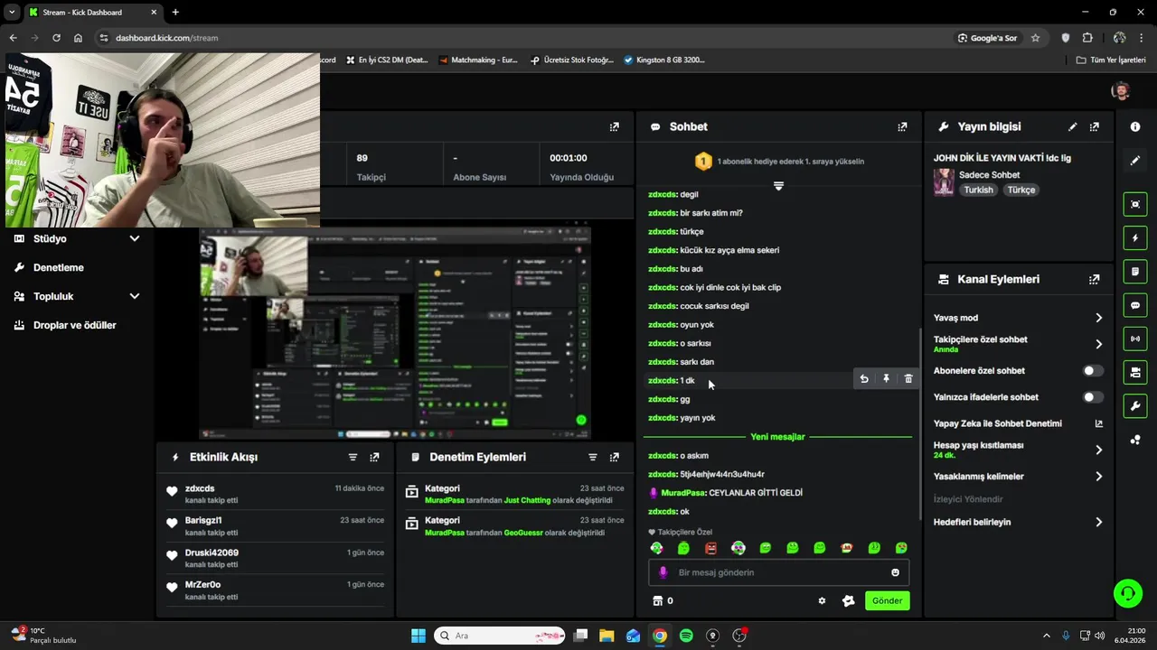Open the Chrome tab search dropdown
The width and height of the screenshot is (1157, 650).
[x=12, y=12]
